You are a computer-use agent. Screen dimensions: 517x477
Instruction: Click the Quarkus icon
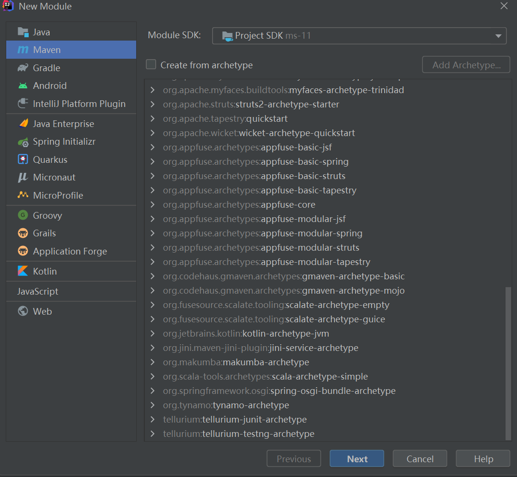click(23, 159)
